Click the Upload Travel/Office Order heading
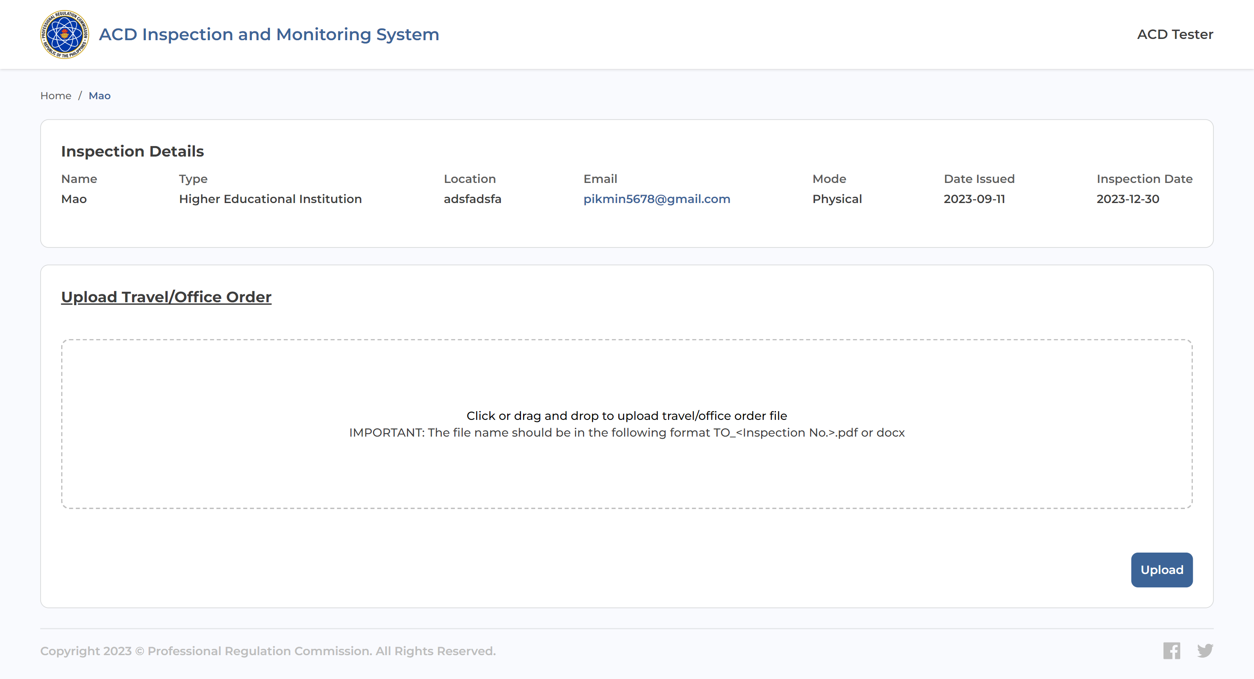Viewport: 1254px width, 679px height. pos(166,297)
